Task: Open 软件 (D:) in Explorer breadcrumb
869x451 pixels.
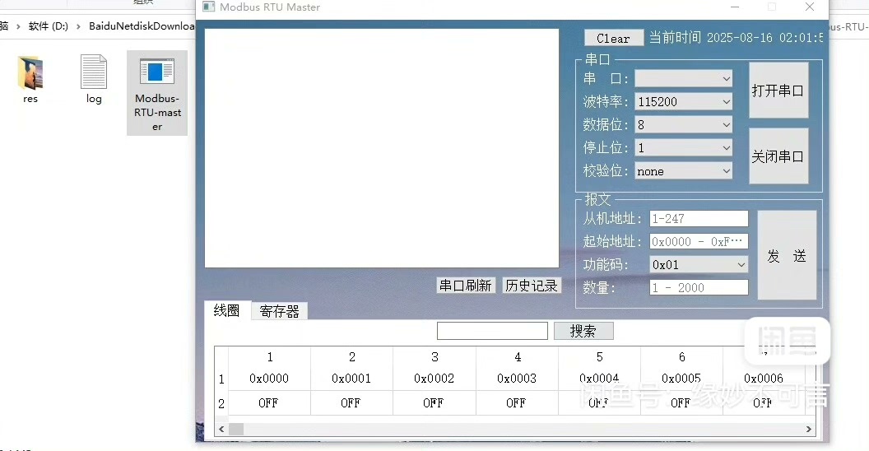Action: [x=49, y=26]
